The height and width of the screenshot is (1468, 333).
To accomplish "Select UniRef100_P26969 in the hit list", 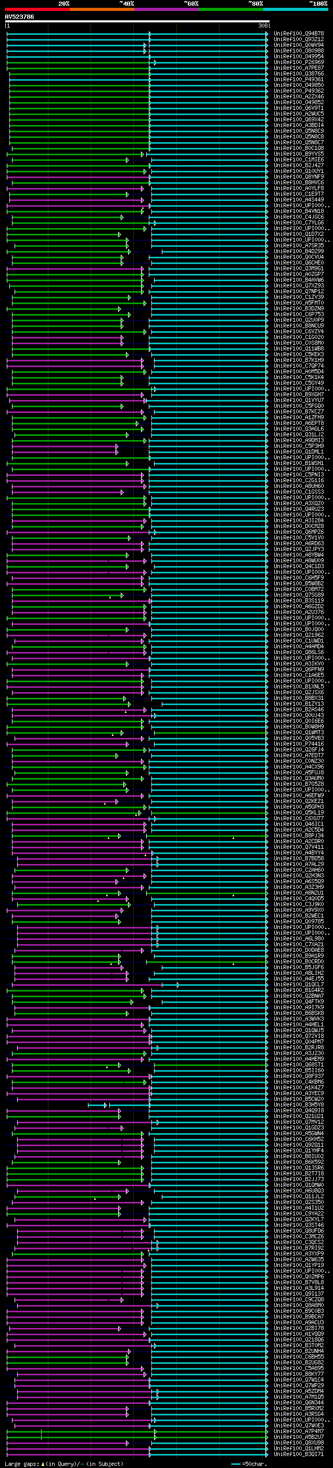I will click(x=299, y=62).
